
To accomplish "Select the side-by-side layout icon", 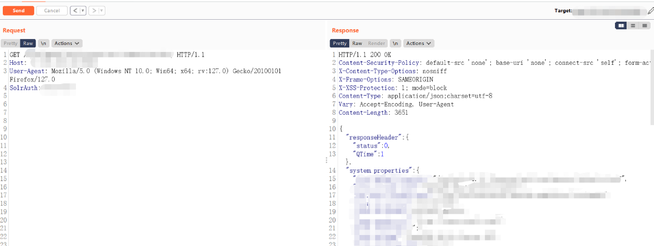I will (621, 26).
